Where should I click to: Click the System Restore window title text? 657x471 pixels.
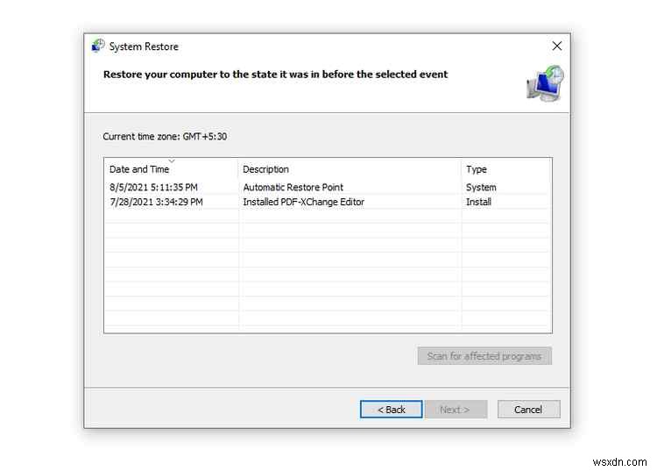[144, 46]
